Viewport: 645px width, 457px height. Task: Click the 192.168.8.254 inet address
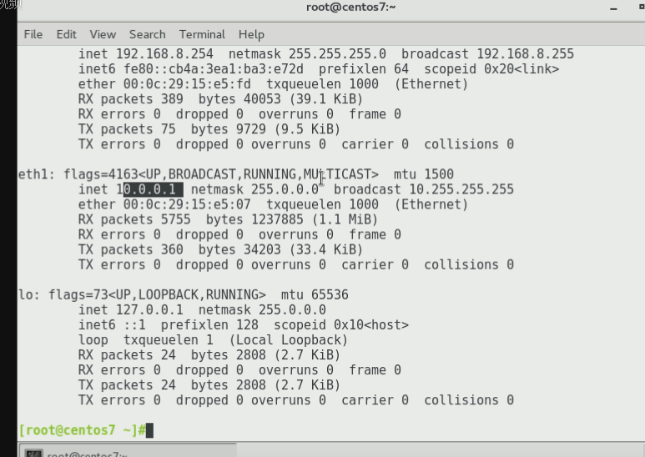[x=164, y=54]
